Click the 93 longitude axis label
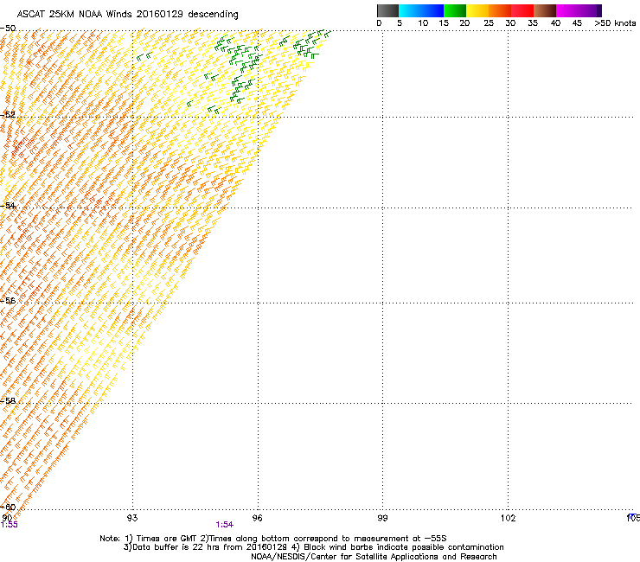 tap(132, 518)
